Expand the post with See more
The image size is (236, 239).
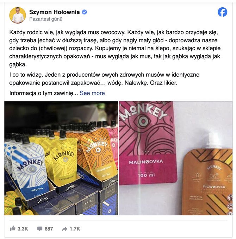pos(92,93)
